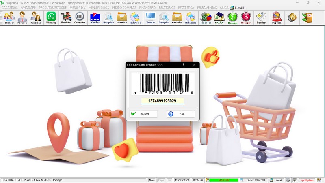Open Pesquisa icon right of PDV Vendas
The image size is (325, 183).
(108, 18)
